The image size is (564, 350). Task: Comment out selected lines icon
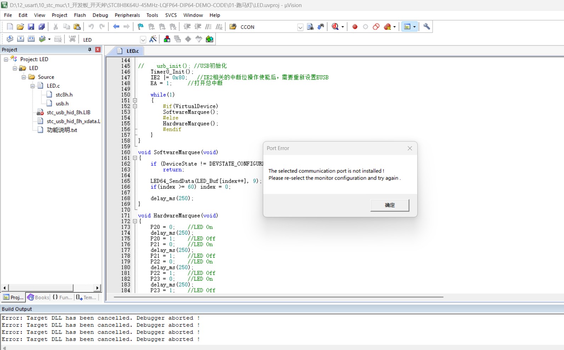pos(208,27)
